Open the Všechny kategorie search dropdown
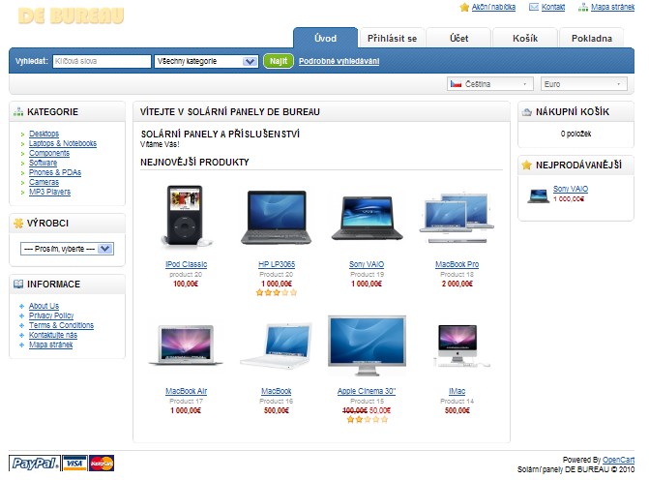This screenshot has width=649, height=480. 206,61
